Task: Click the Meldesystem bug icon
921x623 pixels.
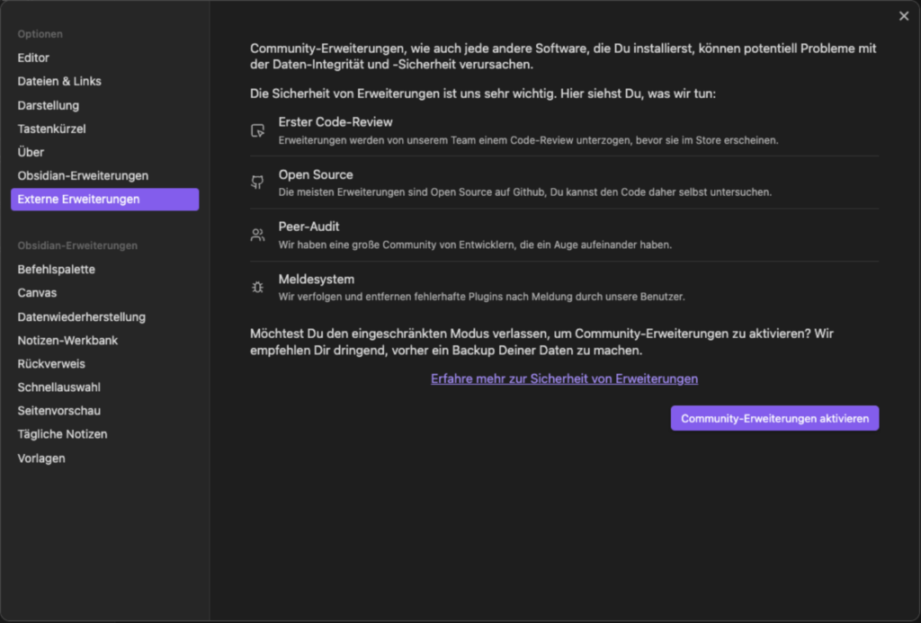Action: [257, 287]
